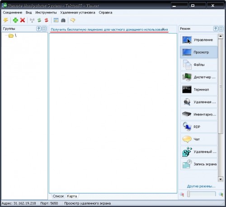Open Файлы file transfer mode

[x=199, y=65]
